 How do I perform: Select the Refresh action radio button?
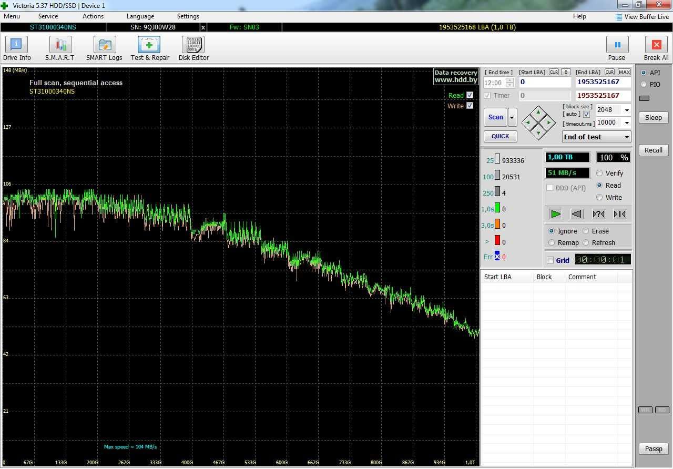pos(585,242)
